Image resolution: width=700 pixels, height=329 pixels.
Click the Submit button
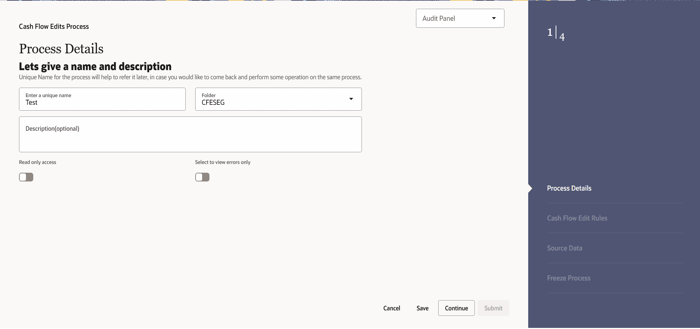[493, 308]
